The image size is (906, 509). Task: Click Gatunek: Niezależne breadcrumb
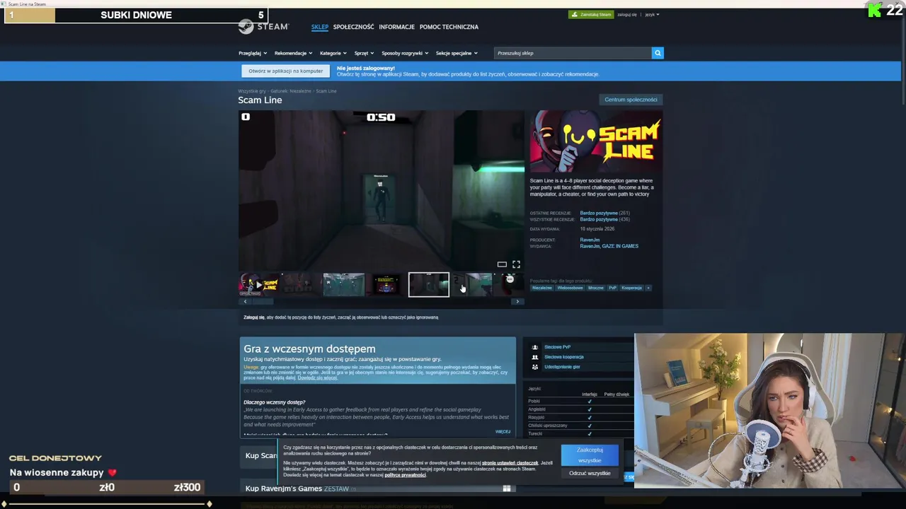point(291,91)
